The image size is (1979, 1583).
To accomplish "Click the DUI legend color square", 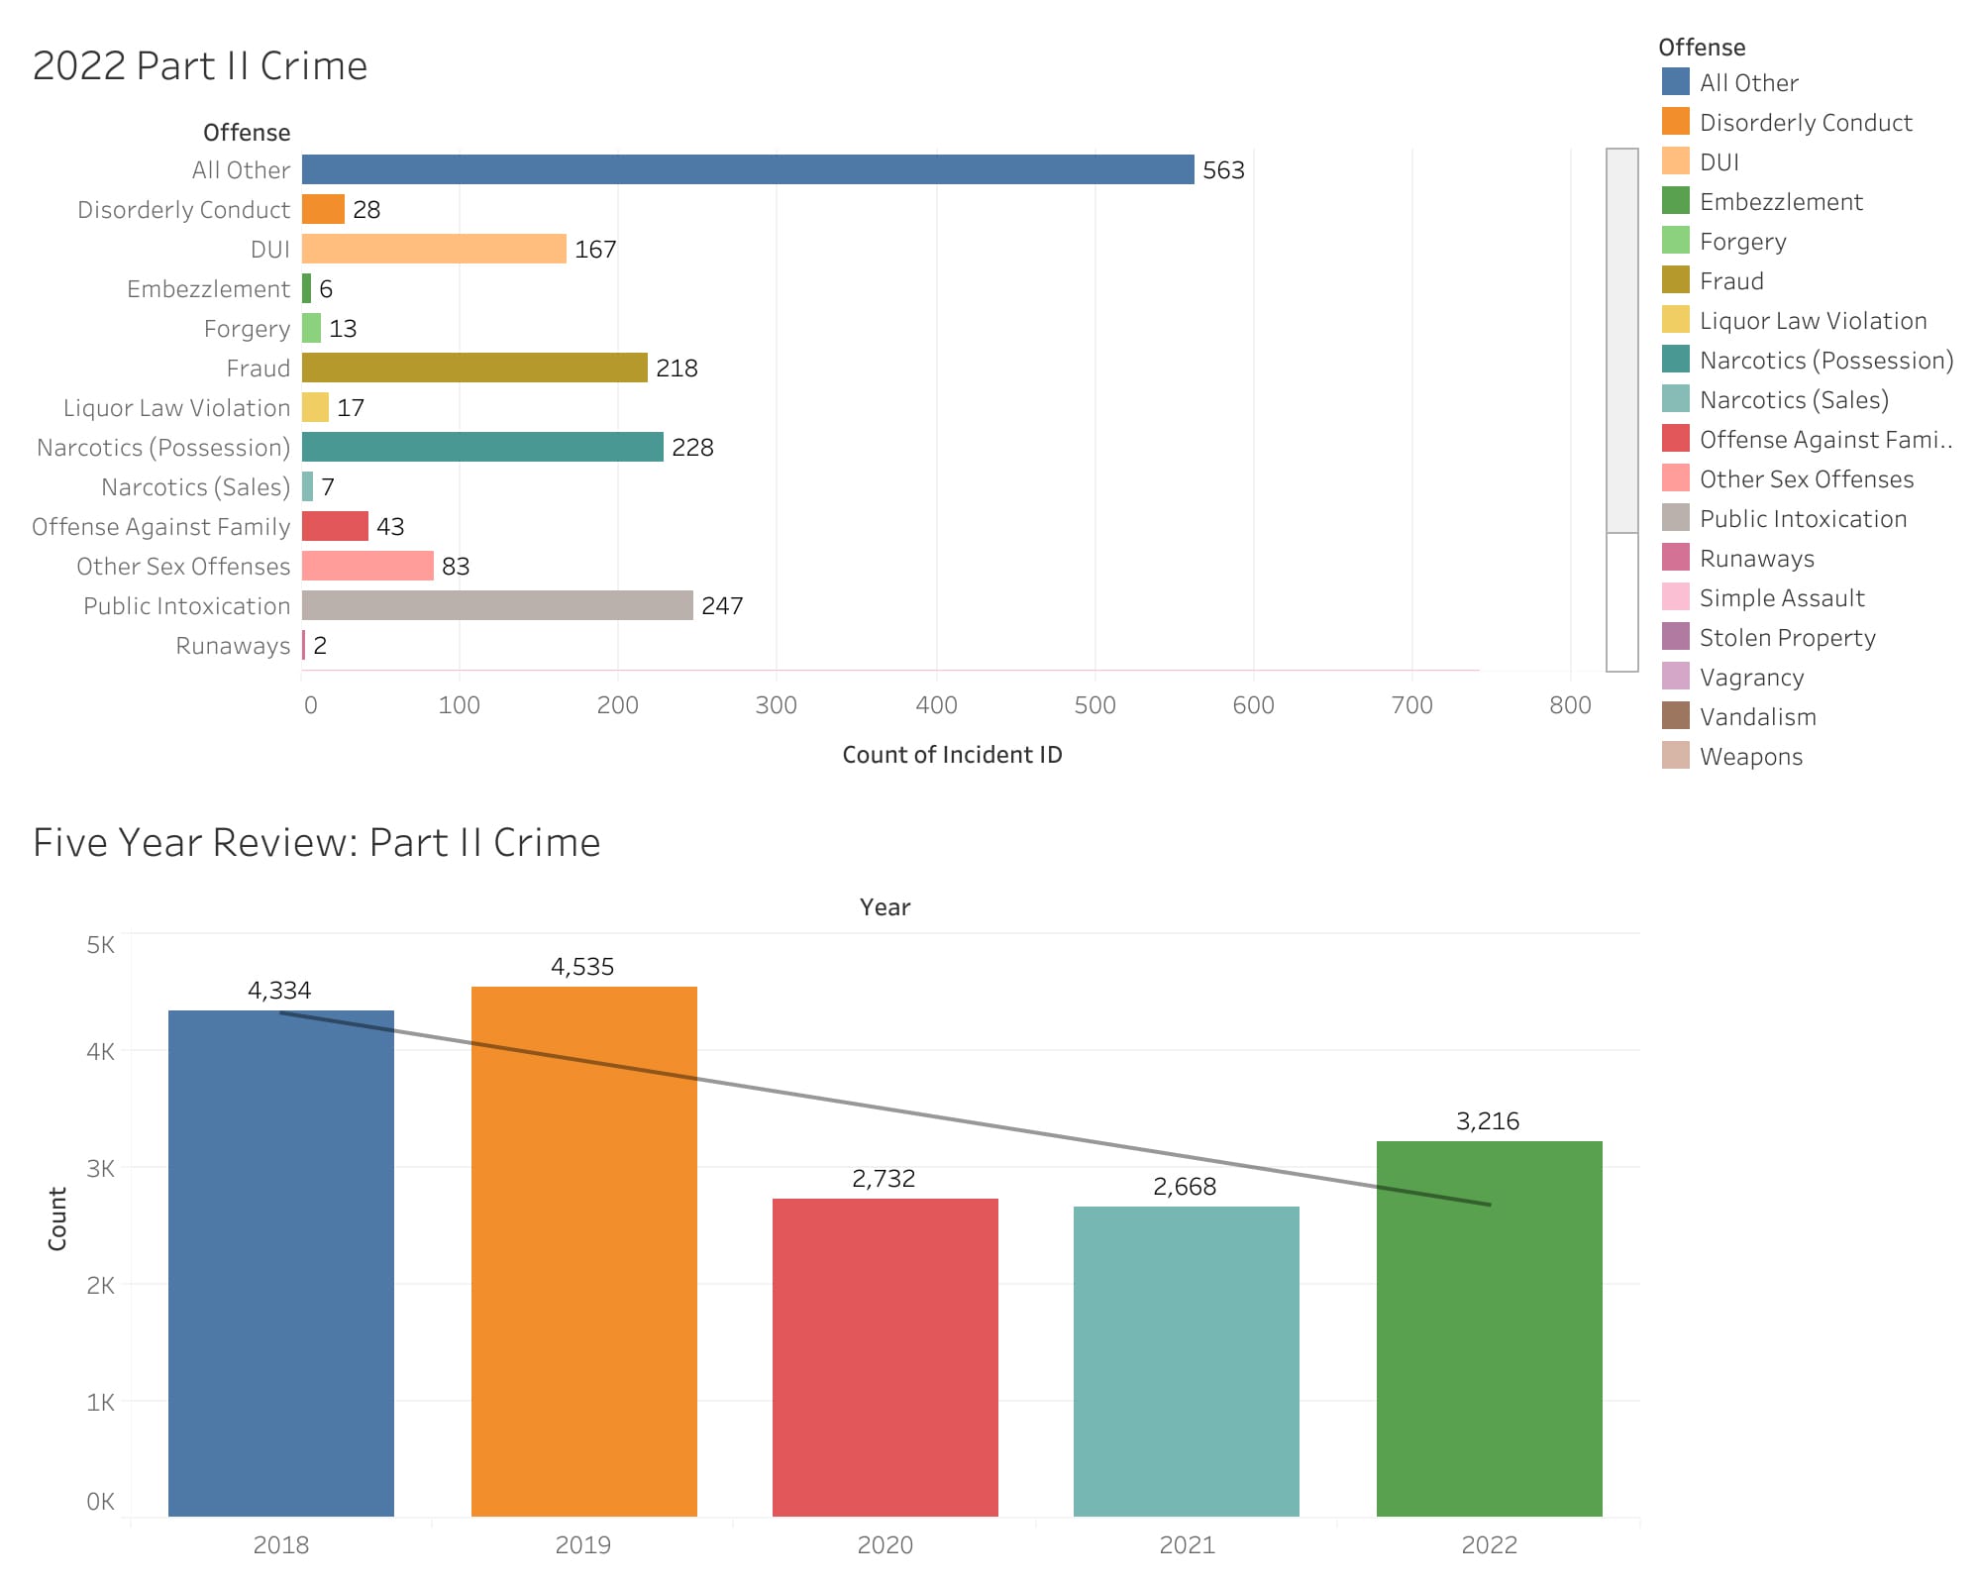I will [x=1675, y=161].
